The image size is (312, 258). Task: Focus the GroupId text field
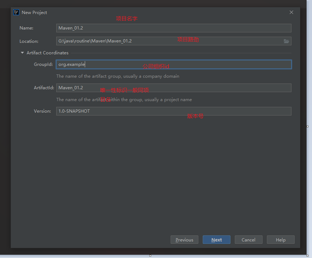pos(174,64)
